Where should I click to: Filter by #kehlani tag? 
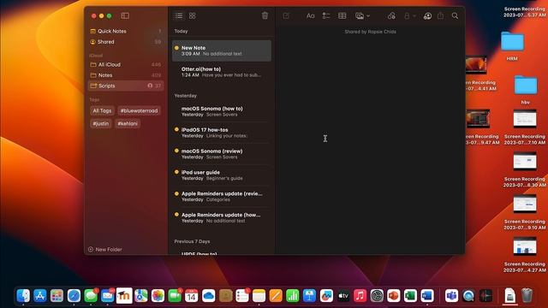[x=128, y=123]
